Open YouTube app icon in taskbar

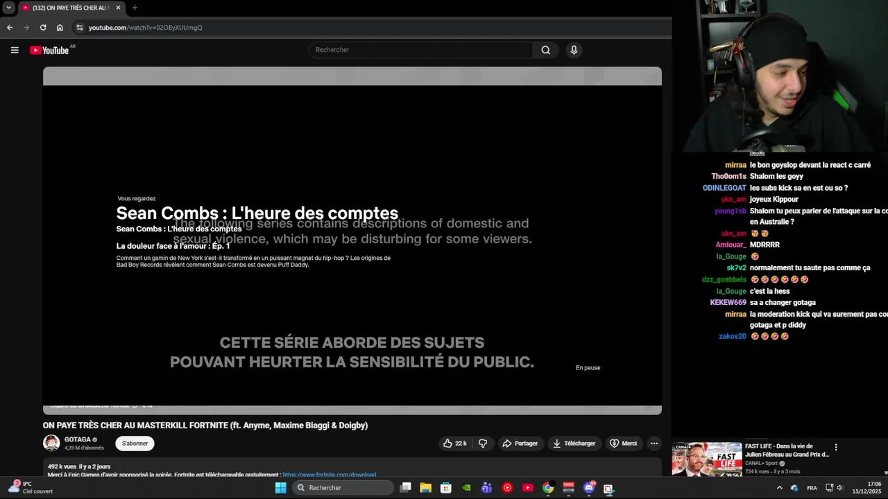528,488
